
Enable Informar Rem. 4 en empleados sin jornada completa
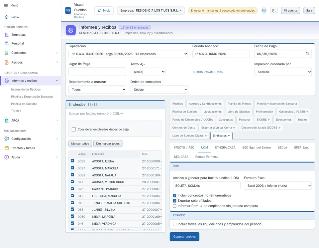(174, 206)
